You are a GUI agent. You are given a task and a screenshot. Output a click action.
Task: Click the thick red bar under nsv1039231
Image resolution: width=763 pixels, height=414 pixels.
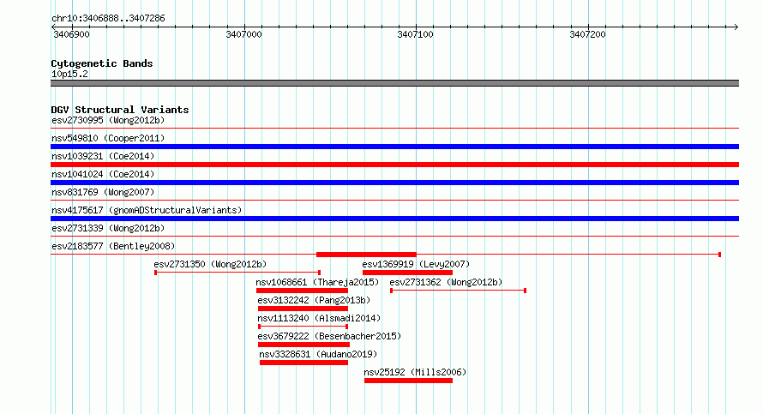[394, 165]
